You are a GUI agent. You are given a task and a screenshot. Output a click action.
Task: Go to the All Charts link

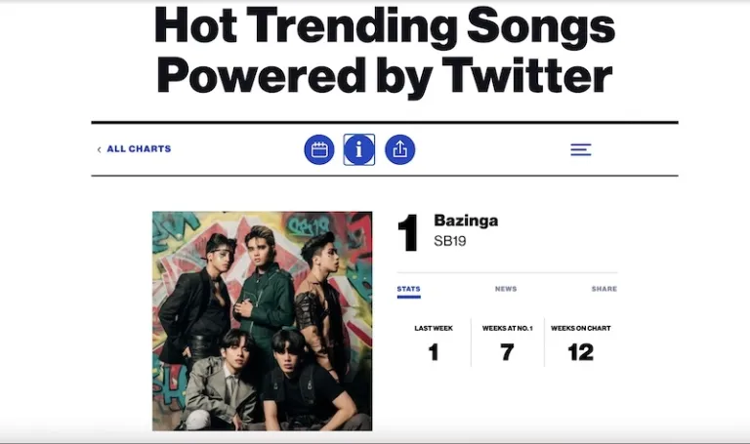[x=139, y=149]
